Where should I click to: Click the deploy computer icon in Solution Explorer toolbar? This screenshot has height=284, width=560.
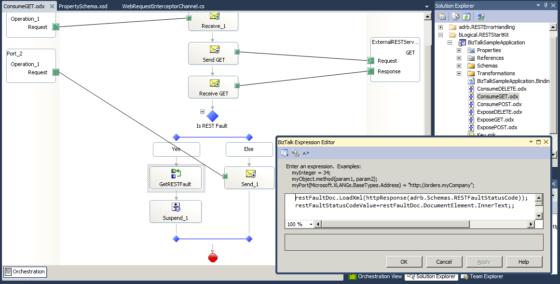tap(480, 16)
